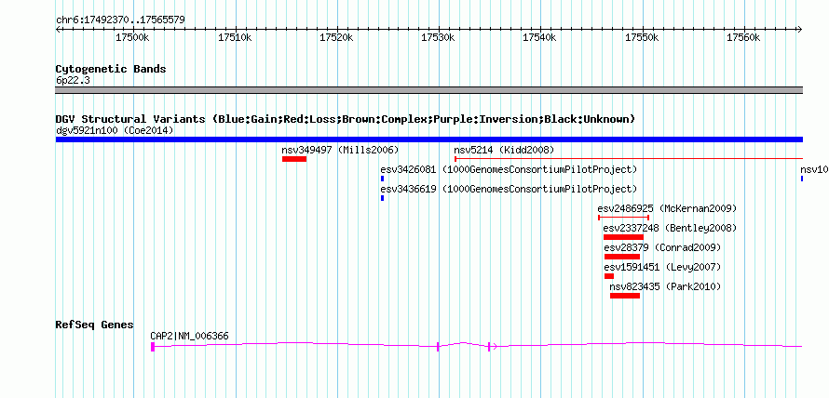Open the esv3436619 variant label
The height and width of the screenshot is (398, 829).
click(509, 189)
